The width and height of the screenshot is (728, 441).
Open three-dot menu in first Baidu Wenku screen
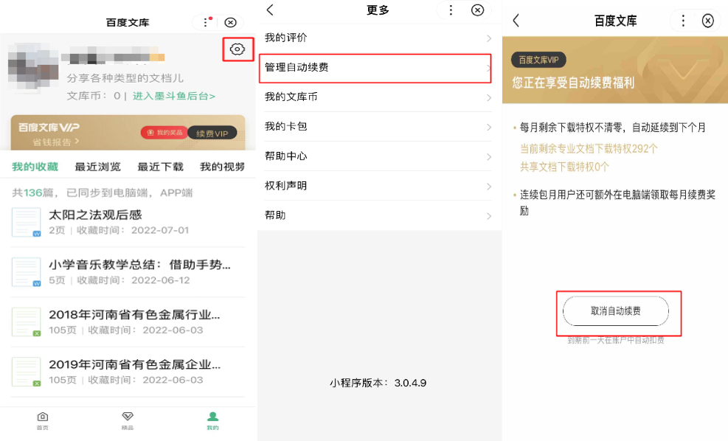tap(206, 22)
